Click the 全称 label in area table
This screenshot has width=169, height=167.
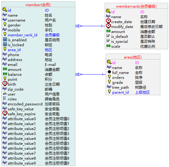139,72
